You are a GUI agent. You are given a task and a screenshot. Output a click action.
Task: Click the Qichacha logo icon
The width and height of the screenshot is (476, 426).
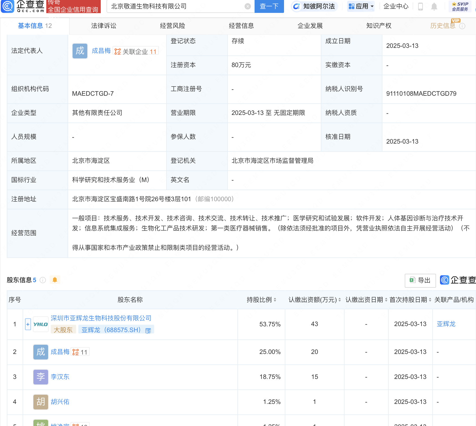8,6
